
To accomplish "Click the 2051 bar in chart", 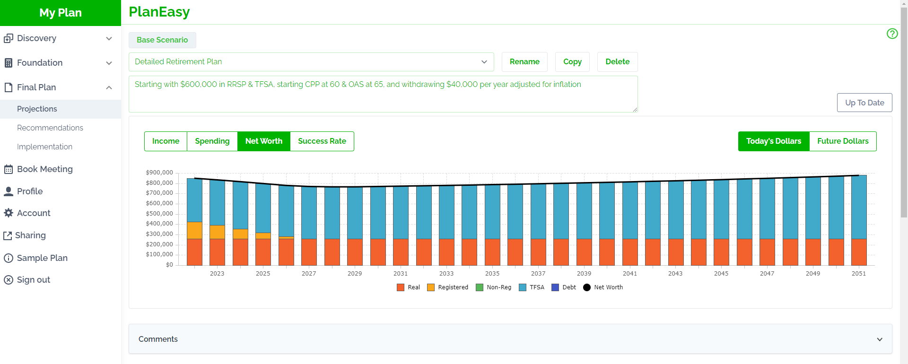I will pyautogui.click(x=859, y=220).
